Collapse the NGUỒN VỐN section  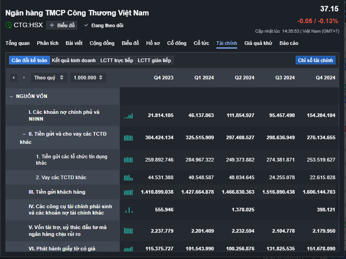pos(11,97)
